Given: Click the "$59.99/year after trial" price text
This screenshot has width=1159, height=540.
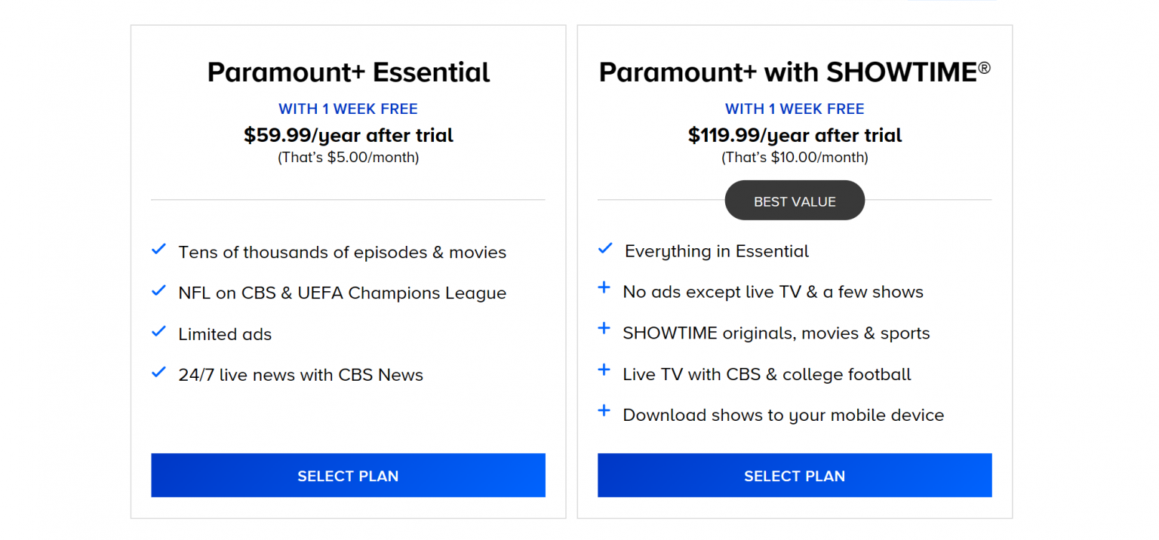Looking at the screenshot, I should point(348,136).
